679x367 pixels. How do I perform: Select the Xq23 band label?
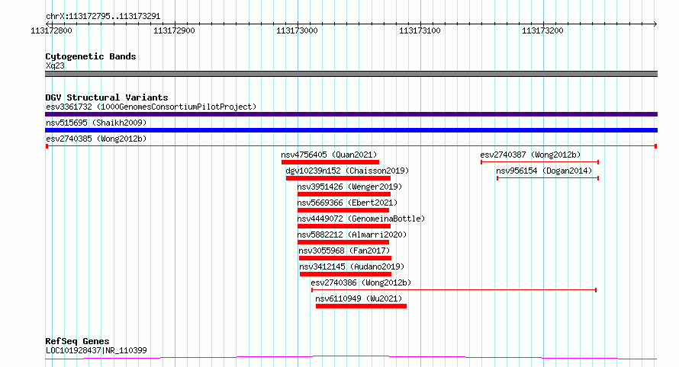55,65
